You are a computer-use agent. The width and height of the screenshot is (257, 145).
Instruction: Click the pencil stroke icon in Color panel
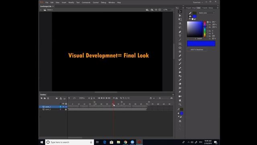[x=190, y=13]
